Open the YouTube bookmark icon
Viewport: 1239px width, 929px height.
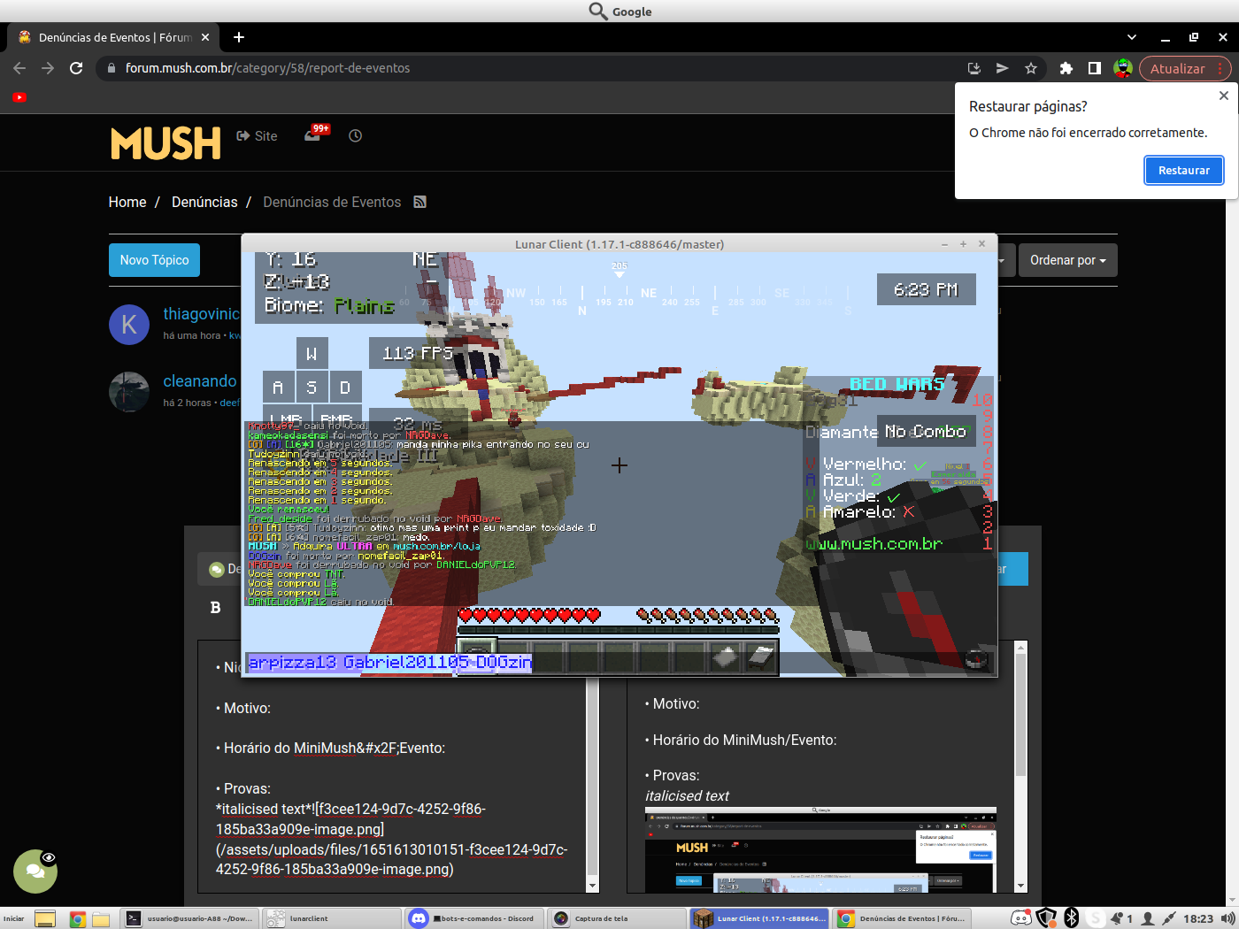click(x=19, y=97)
